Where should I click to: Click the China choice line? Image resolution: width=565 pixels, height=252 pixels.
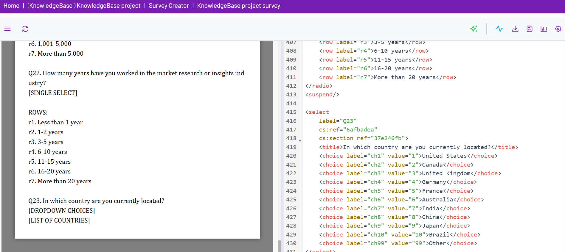click(x=395, y=217)
